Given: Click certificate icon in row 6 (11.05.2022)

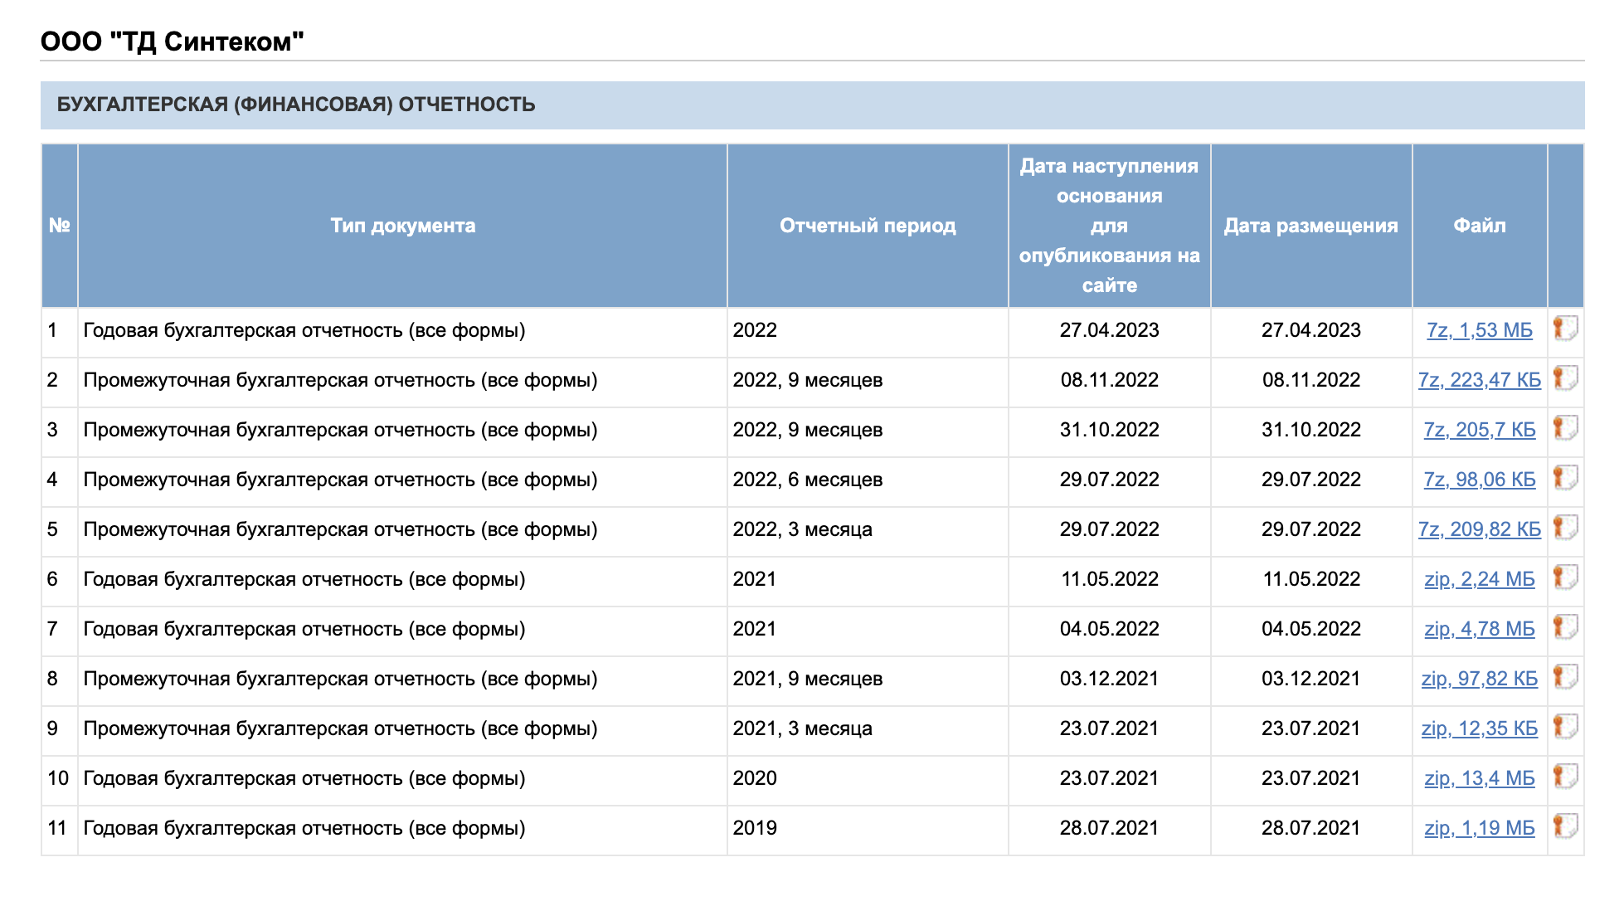Looking at the screenshot, I should point(1565,577).
